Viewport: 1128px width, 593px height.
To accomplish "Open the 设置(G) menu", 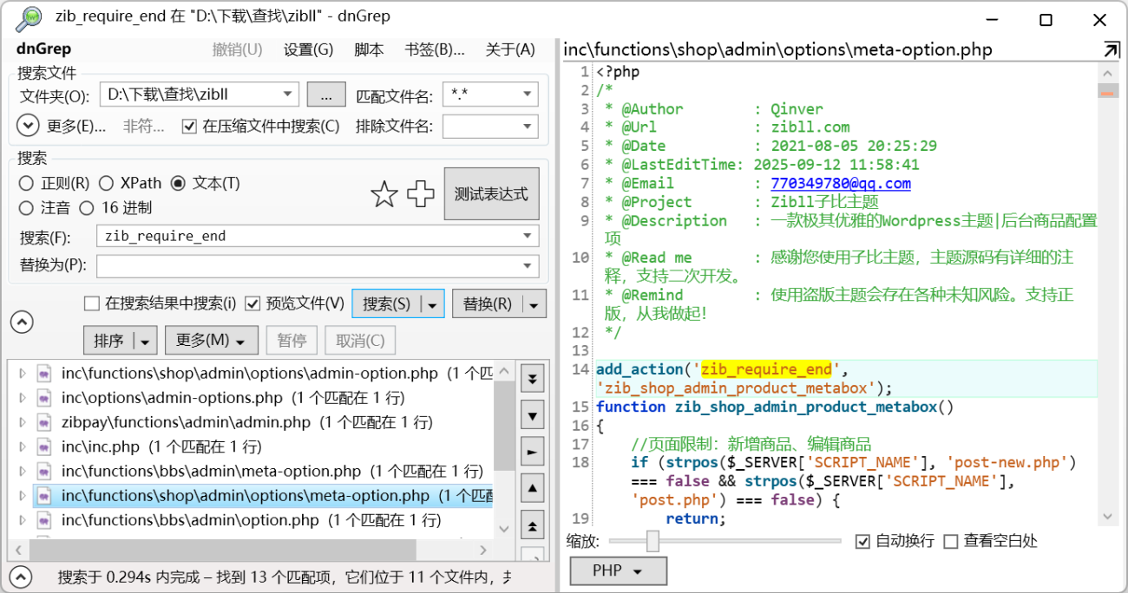I will click(x=306, y=49).
